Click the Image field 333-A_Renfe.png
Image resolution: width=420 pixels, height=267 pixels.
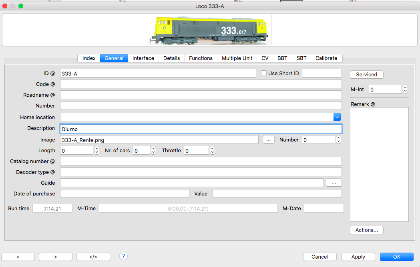(159, 139)
